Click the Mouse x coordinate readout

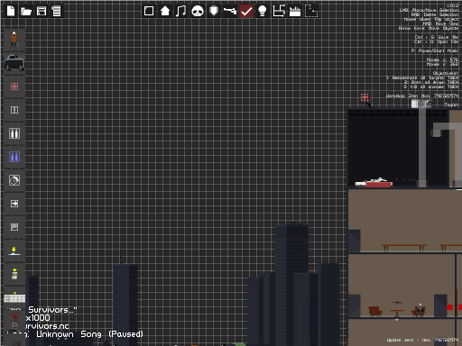442,59
